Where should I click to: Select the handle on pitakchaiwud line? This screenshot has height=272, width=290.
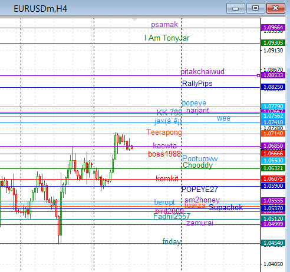258,75
